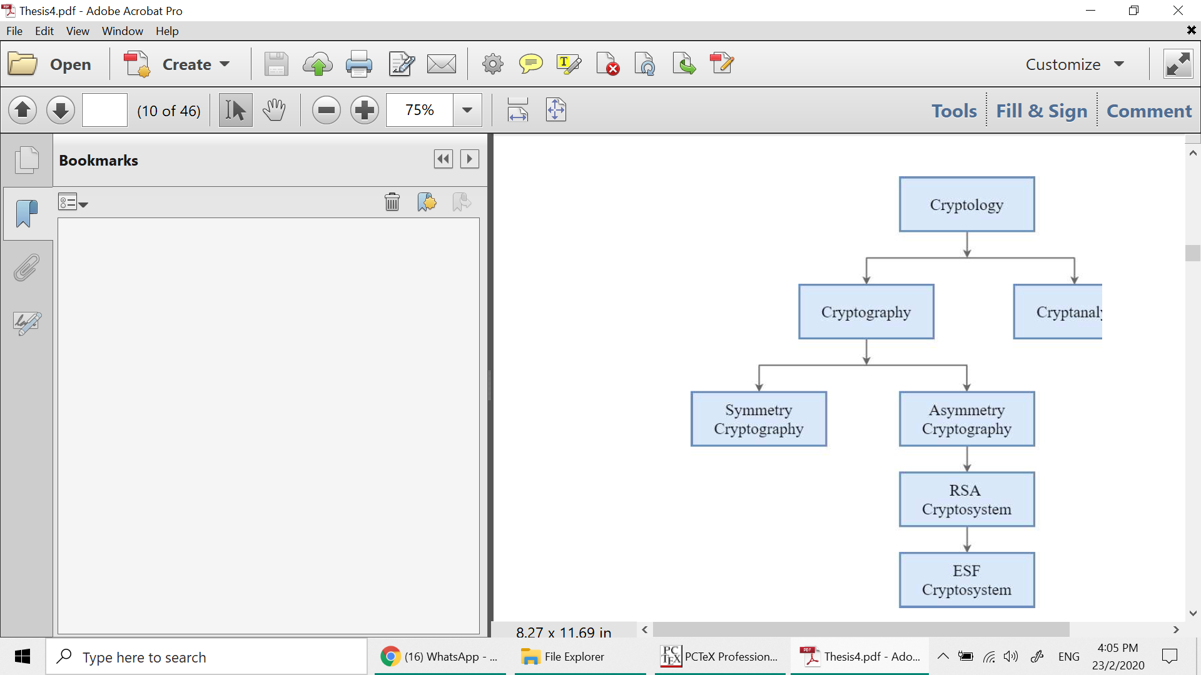
Task: Click the fit width scrolling icon
Action: [x=518, y=109]
